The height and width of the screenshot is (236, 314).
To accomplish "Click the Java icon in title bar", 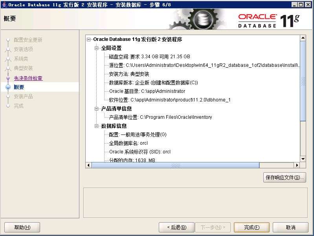I will [x=4, y=4].
